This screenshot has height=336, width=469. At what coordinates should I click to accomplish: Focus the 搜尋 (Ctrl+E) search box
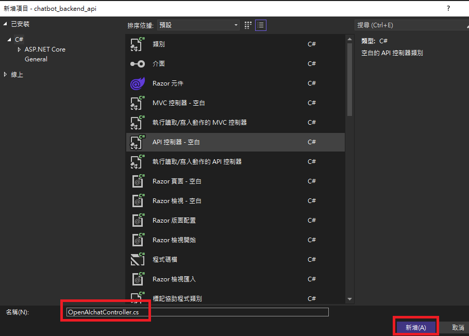[x=412, y=25]
